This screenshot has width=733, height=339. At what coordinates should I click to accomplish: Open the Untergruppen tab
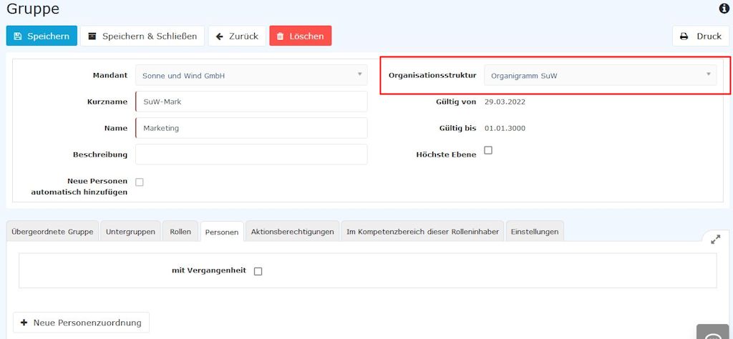(x=130, y=232)
